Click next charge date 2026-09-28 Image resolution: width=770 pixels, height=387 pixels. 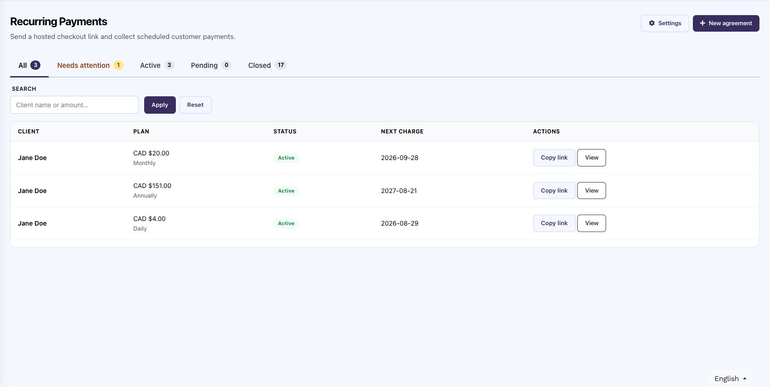click(399, 158)
